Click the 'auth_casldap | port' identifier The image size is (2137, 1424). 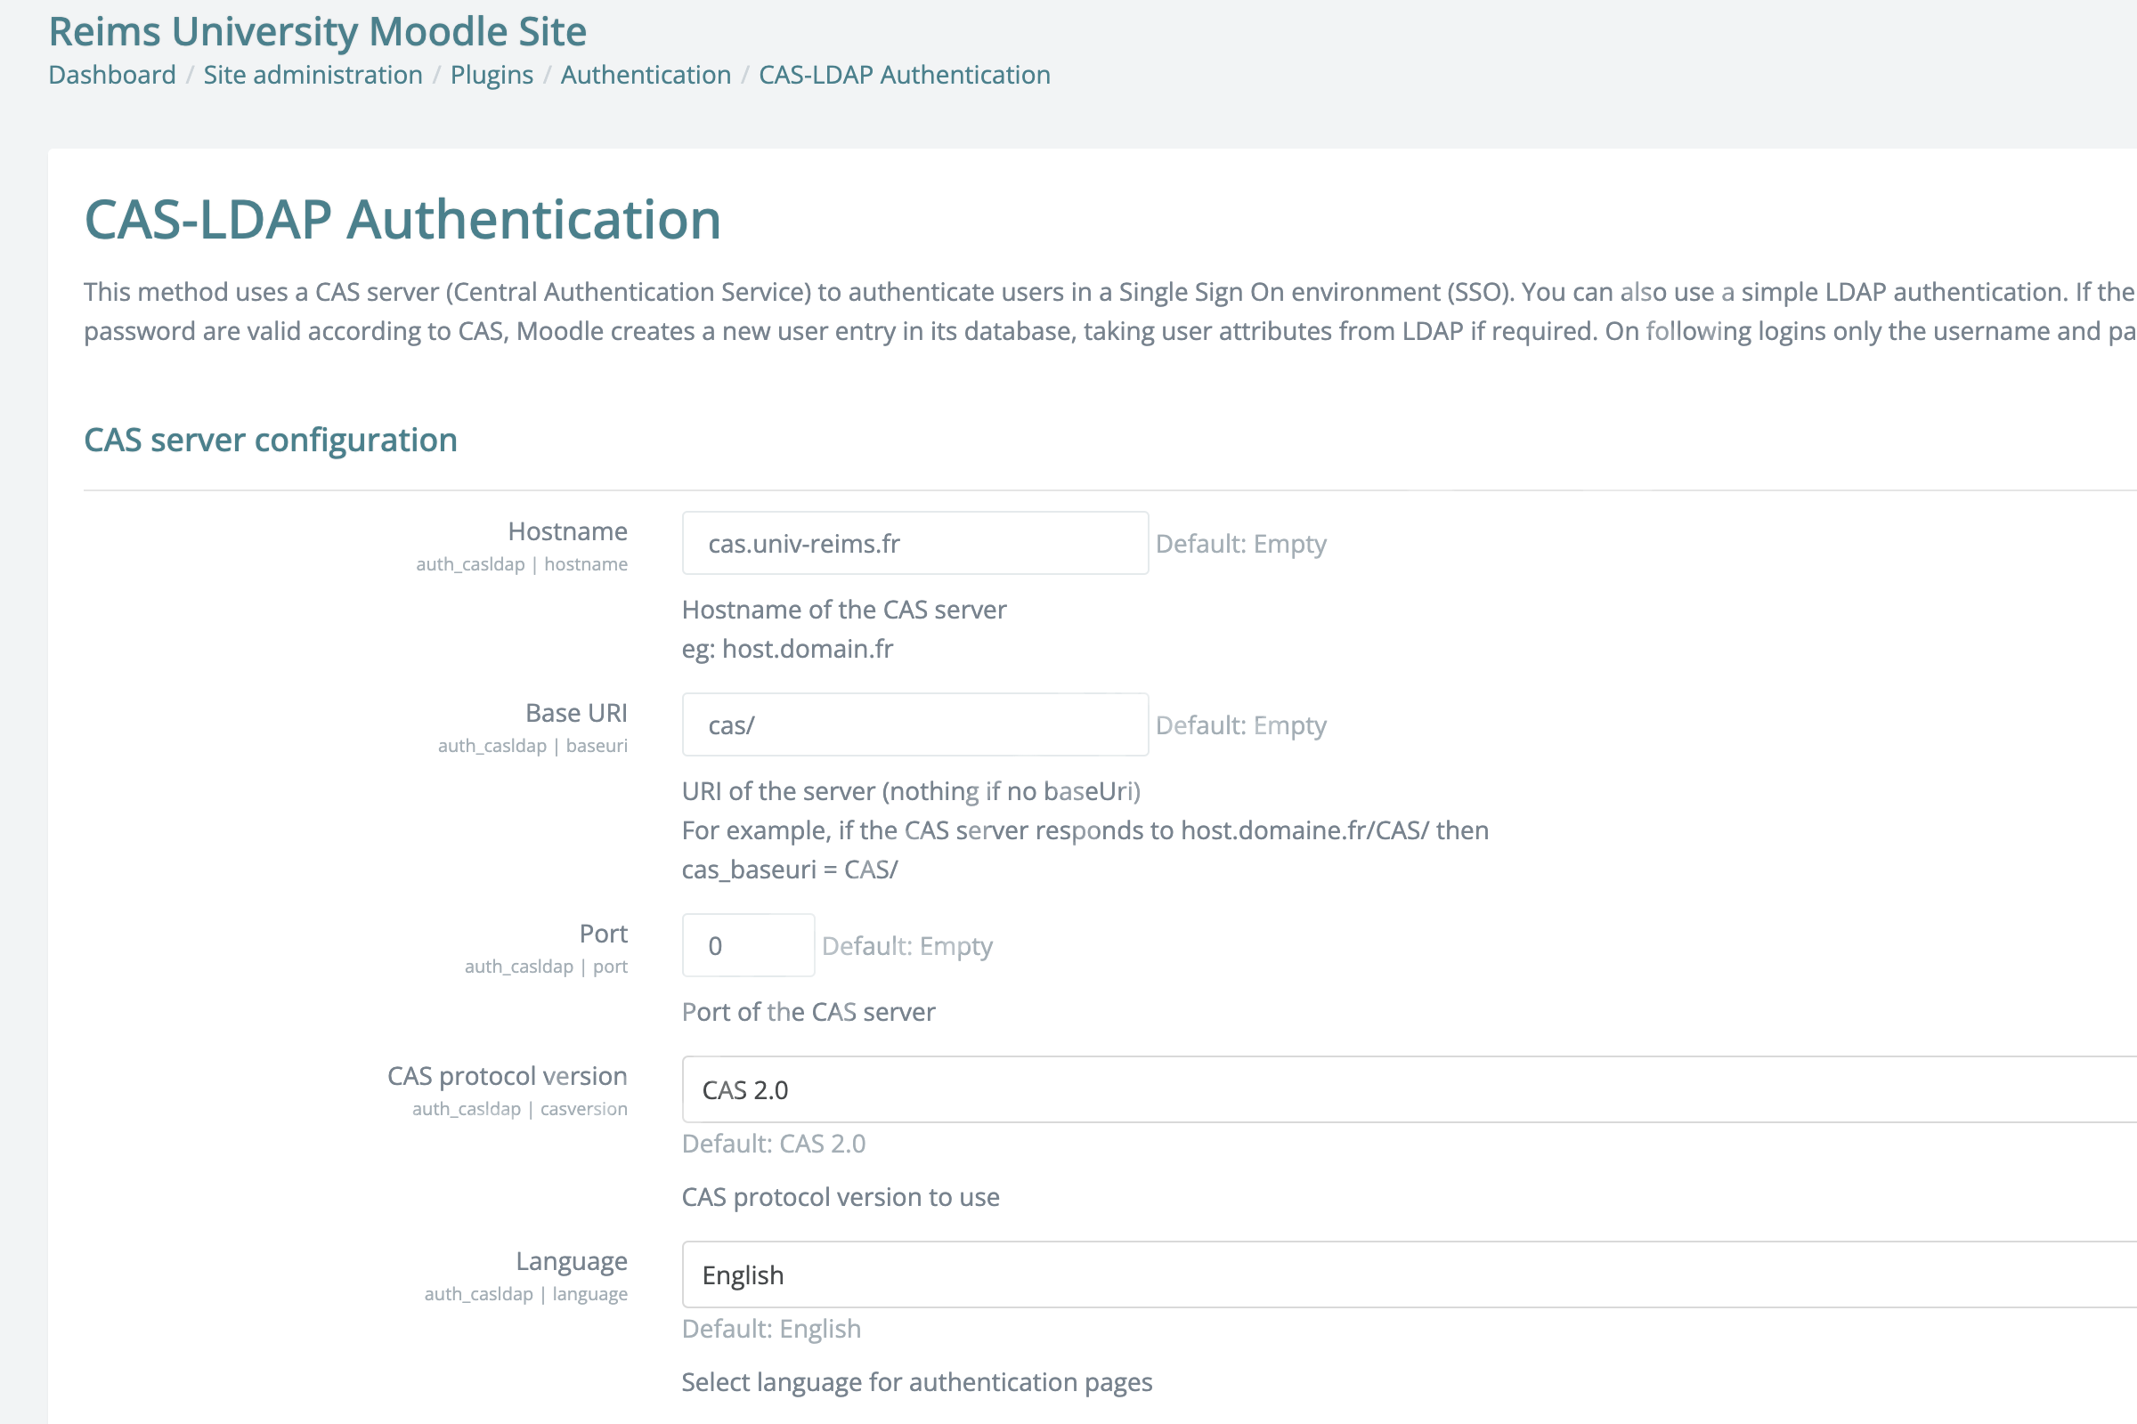pyautogui.click(x=546, y=967)
